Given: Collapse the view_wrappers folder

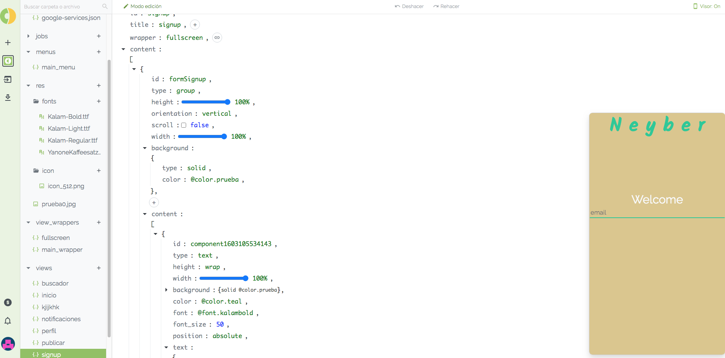Looking at the screenshot, I should click(x=28, y=222).
